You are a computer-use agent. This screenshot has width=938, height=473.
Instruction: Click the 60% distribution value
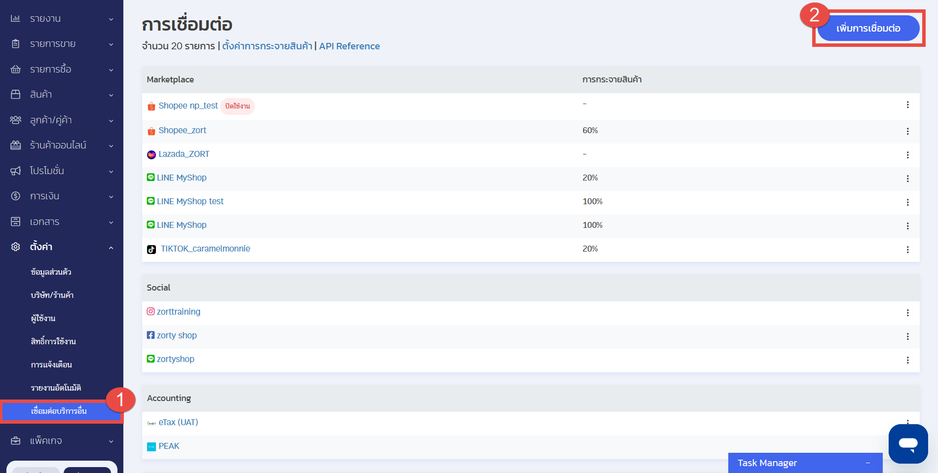tap(590, 130)
